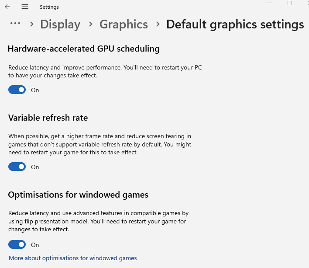Open the hamburger navigation menu
309x268 pixels.
click(x=25, y=7)
